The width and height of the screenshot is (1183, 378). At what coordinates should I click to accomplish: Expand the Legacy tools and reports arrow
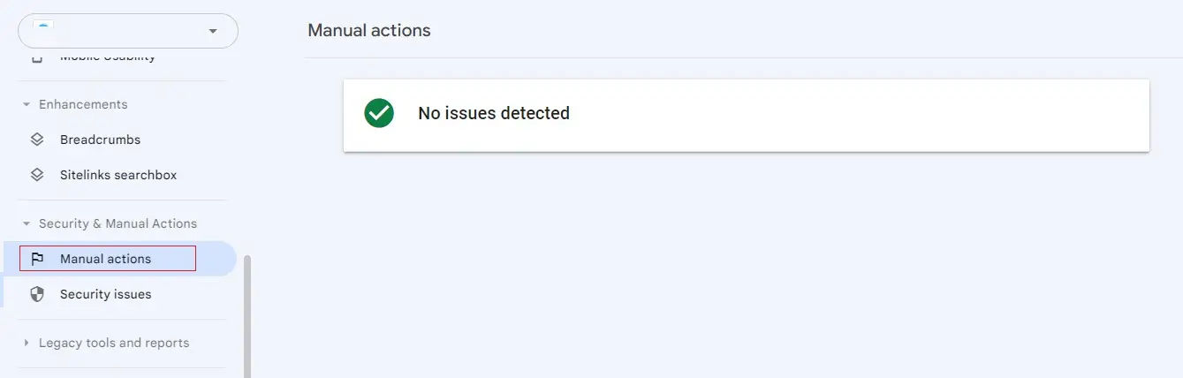click(27, 343)
